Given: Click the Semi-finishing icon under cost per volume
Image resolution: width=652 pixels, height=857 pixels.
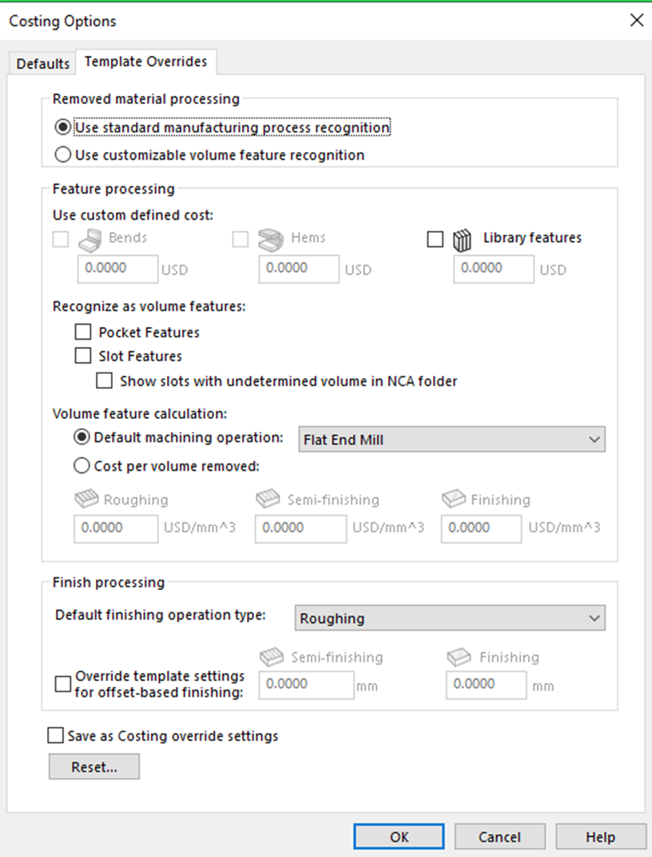Looking at the screenshot, I should (268, 499).
